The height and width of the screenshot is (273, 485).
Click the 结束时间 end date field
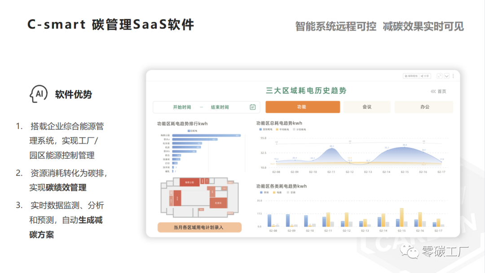click(220, 107)
